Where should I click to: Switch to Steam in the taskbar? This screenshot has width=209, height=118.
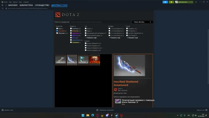(117, 115)
